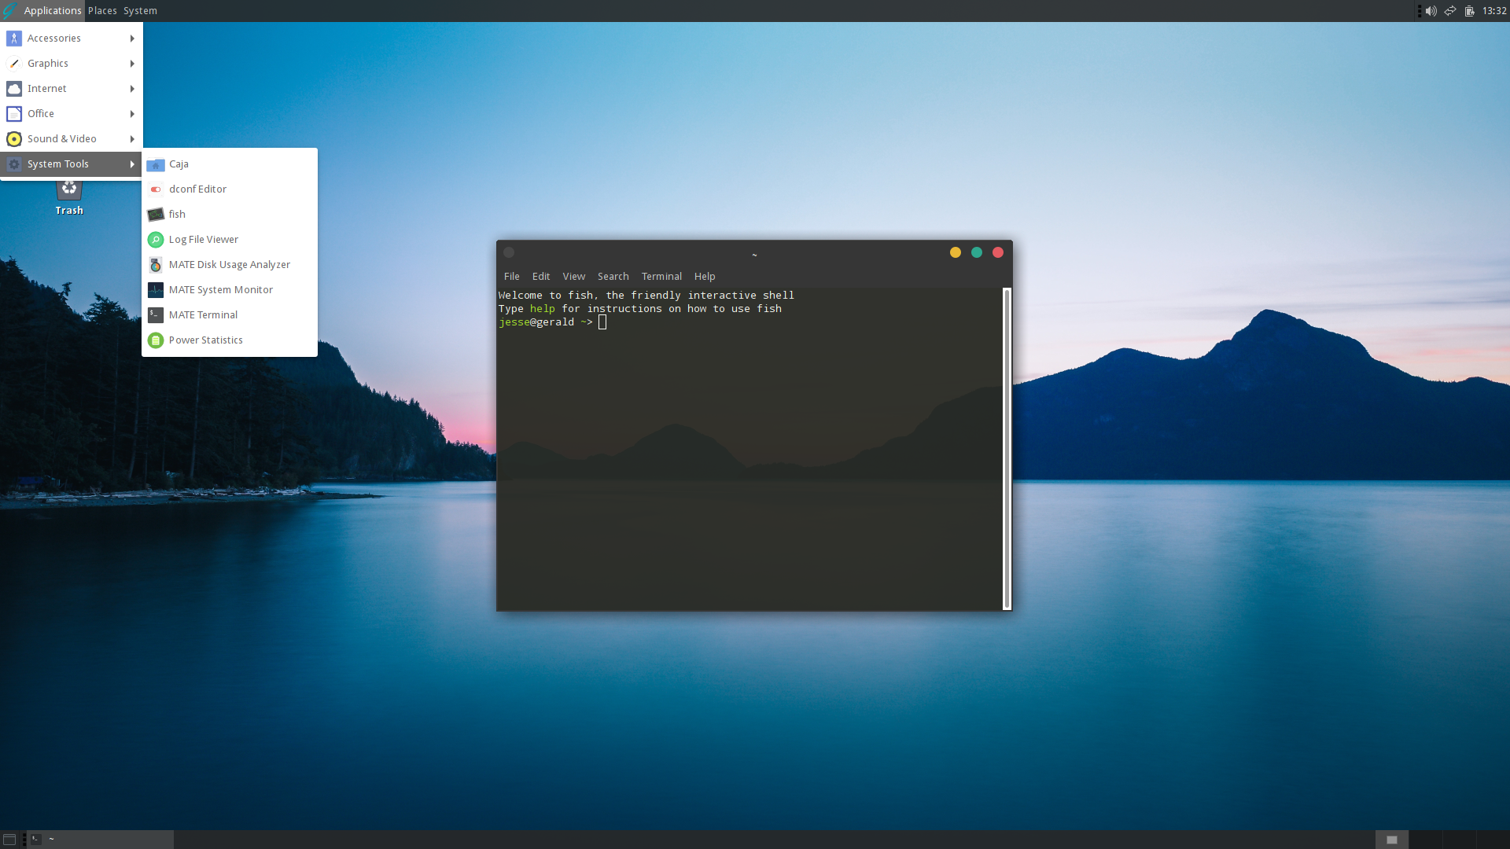Viewport: 1510px width, 849px height.
Task: Launch dconf Editor from the submenu
Action: pyautogui.click(x=230, y=189)
